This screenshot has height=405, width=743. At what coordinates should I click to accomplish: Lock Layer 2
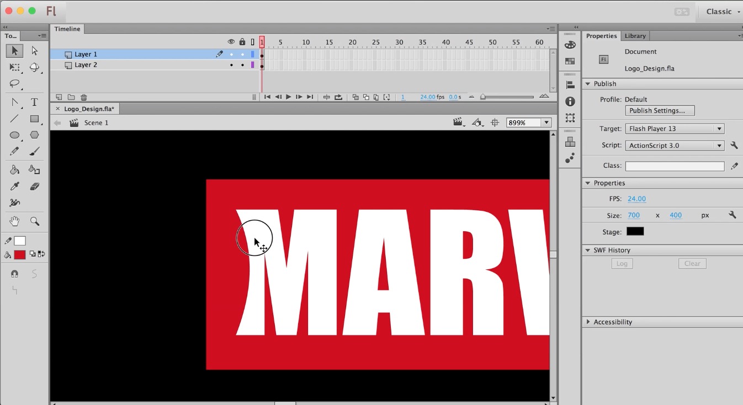pos(242,65)
